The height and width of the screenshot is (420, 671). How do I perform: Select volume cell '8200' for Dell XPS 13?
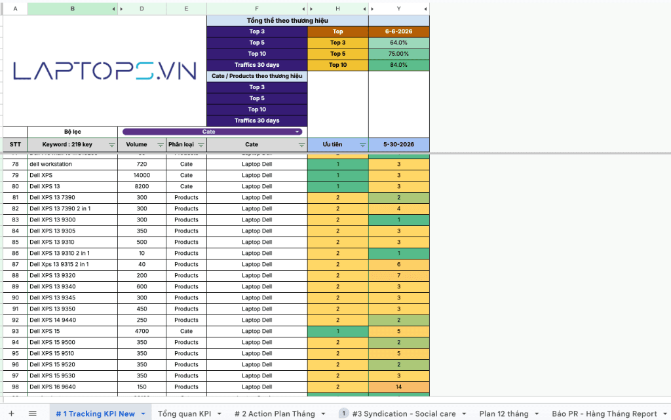pos(142,187)
